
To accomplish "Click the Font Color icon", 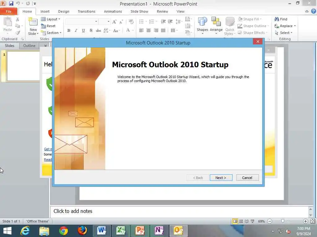I will click(128, 30).
